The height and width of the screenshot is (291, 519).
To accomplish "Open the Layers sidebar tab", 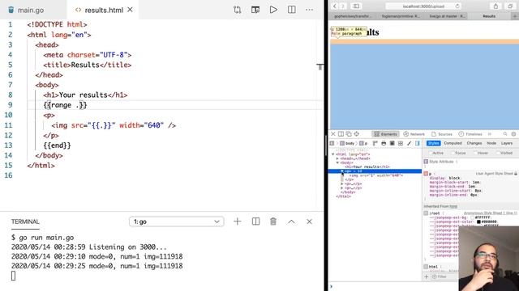I will pyautogui.click(x=506, y=143).
